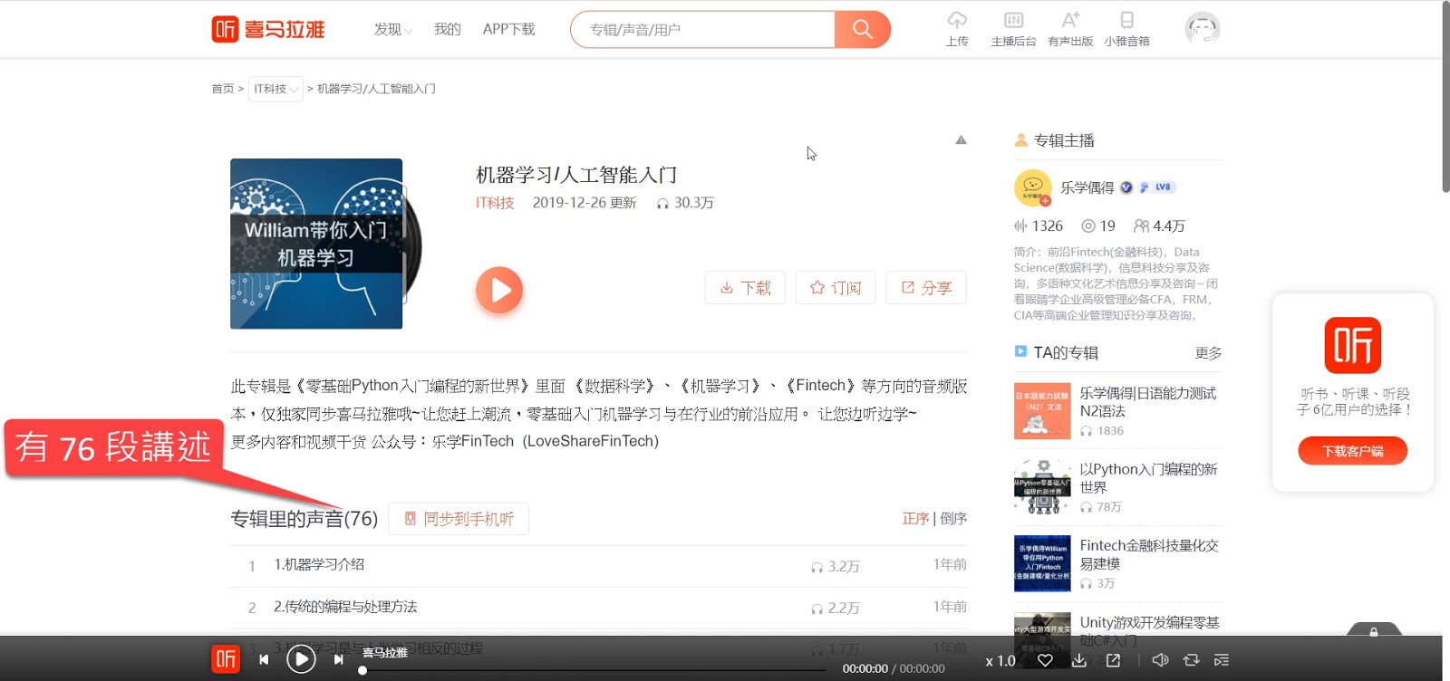Open track 2.传统的编程与处理方法
Image resolution: width=1450 pixels, height=681 pixels.
click(x=345, y=607)
